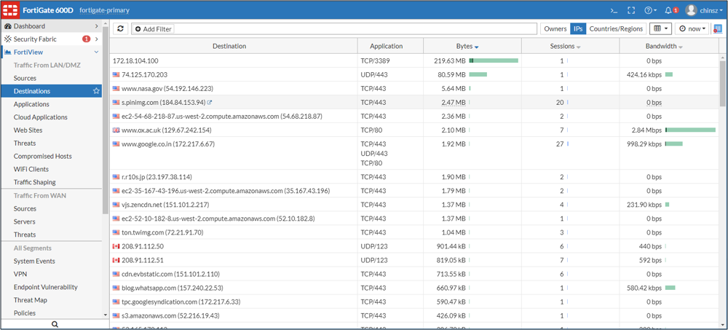Click the FortiView chart icon
The width and height of the screenshot is (728, 330).
click(8, 52)
